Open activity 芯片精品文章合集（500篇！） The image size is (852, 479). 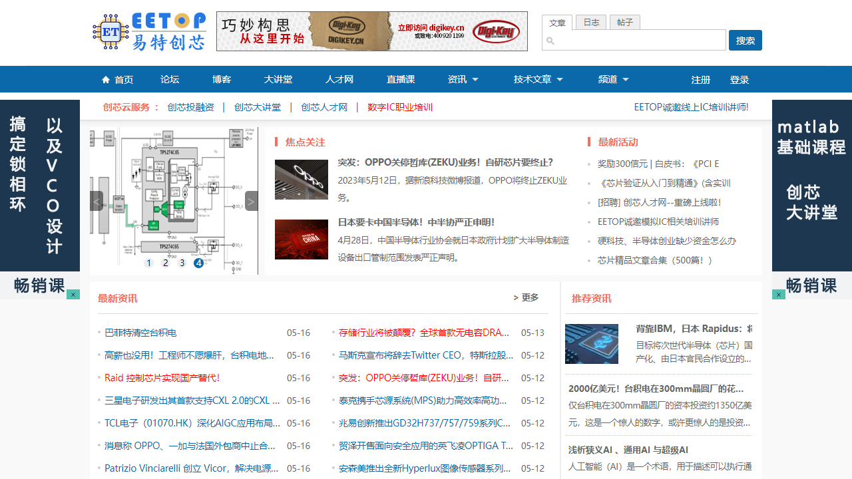[655, 260]
